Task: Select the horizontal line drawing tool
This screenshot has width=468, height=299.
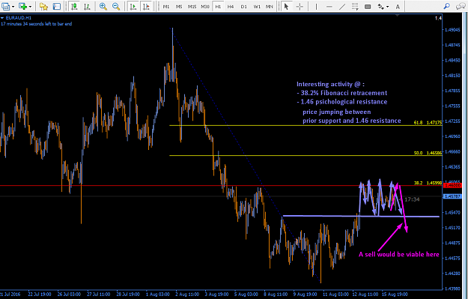Action: click(329, 6)
